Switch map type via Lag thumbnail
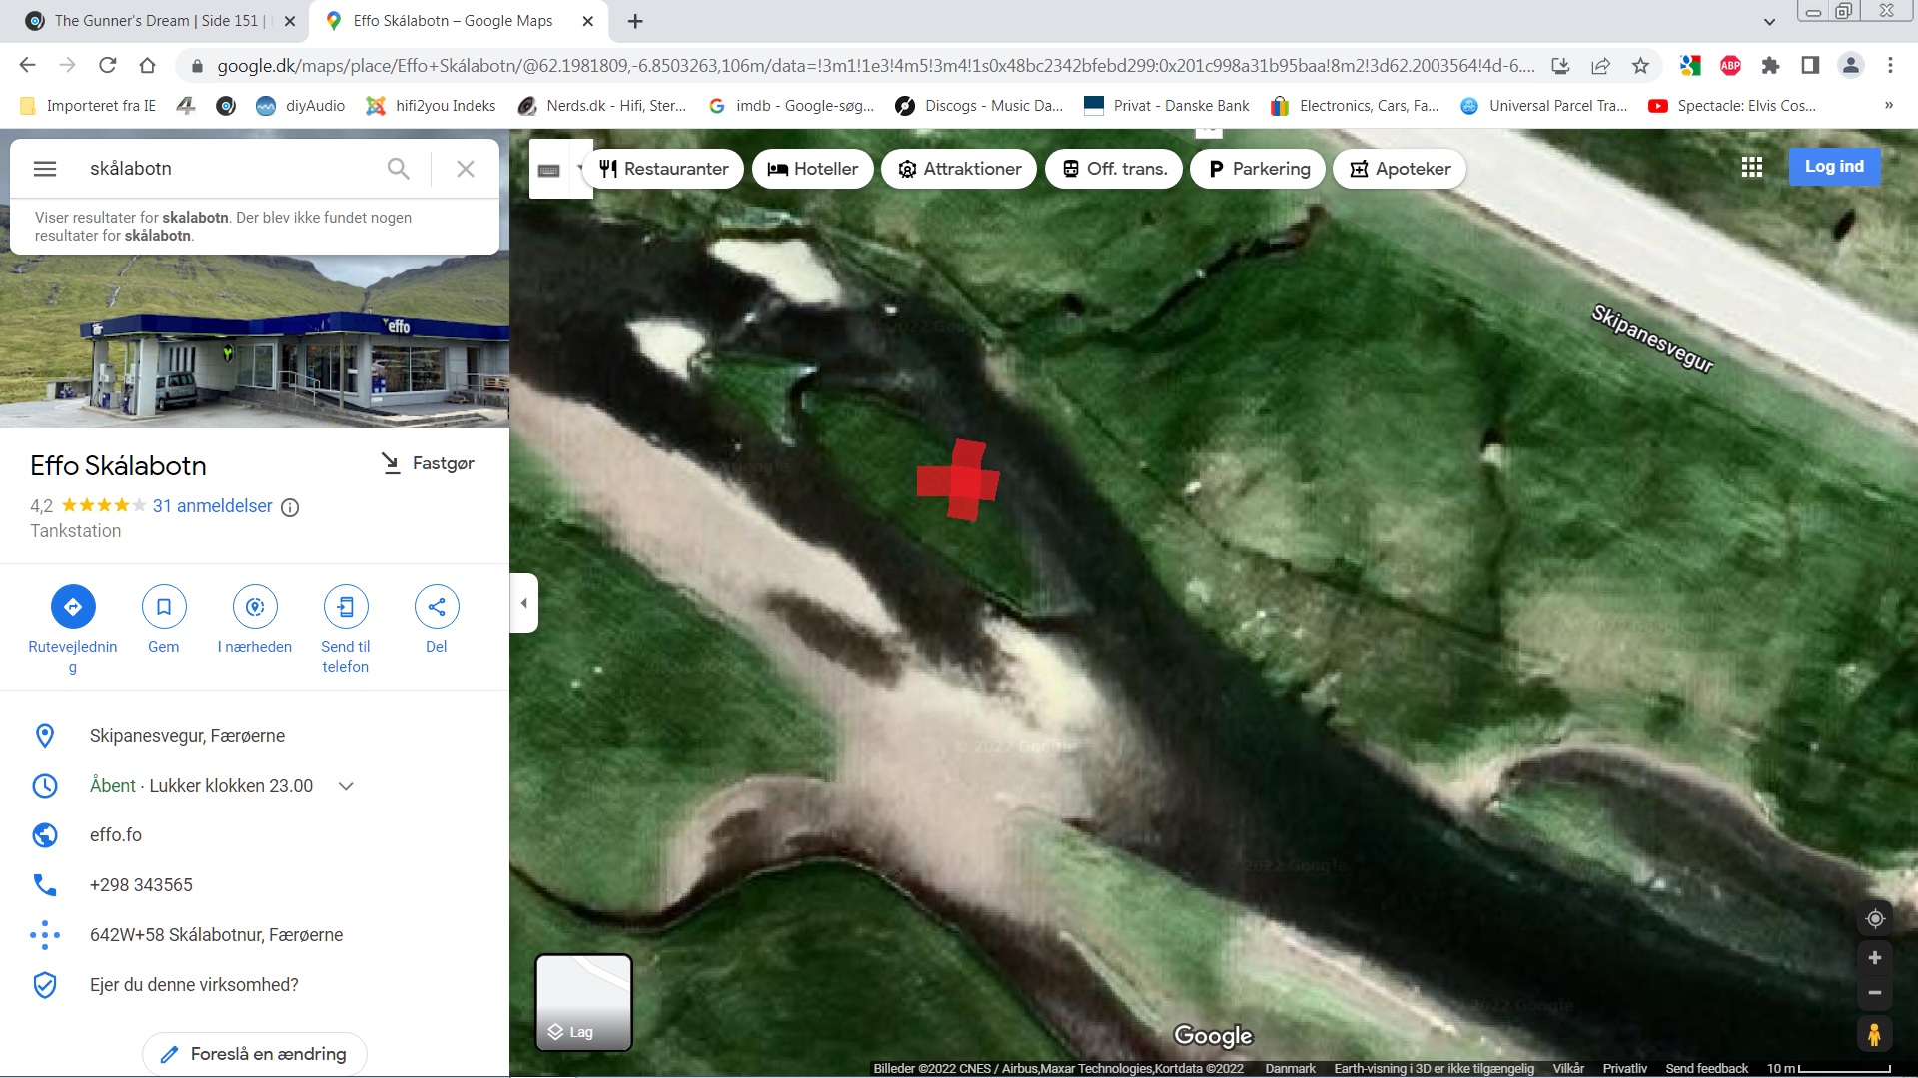 click(584, 1002)
